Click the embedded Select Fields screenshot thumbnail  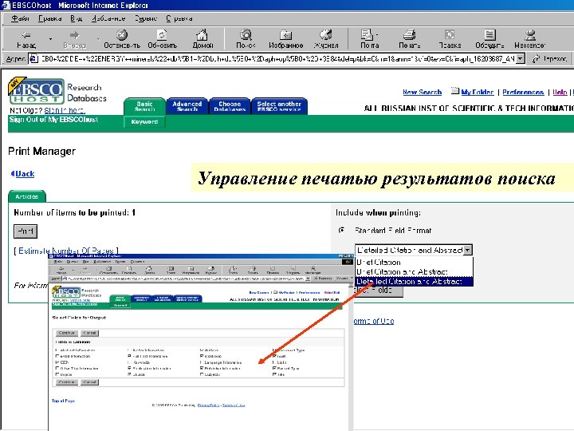[x=201, y=342]
